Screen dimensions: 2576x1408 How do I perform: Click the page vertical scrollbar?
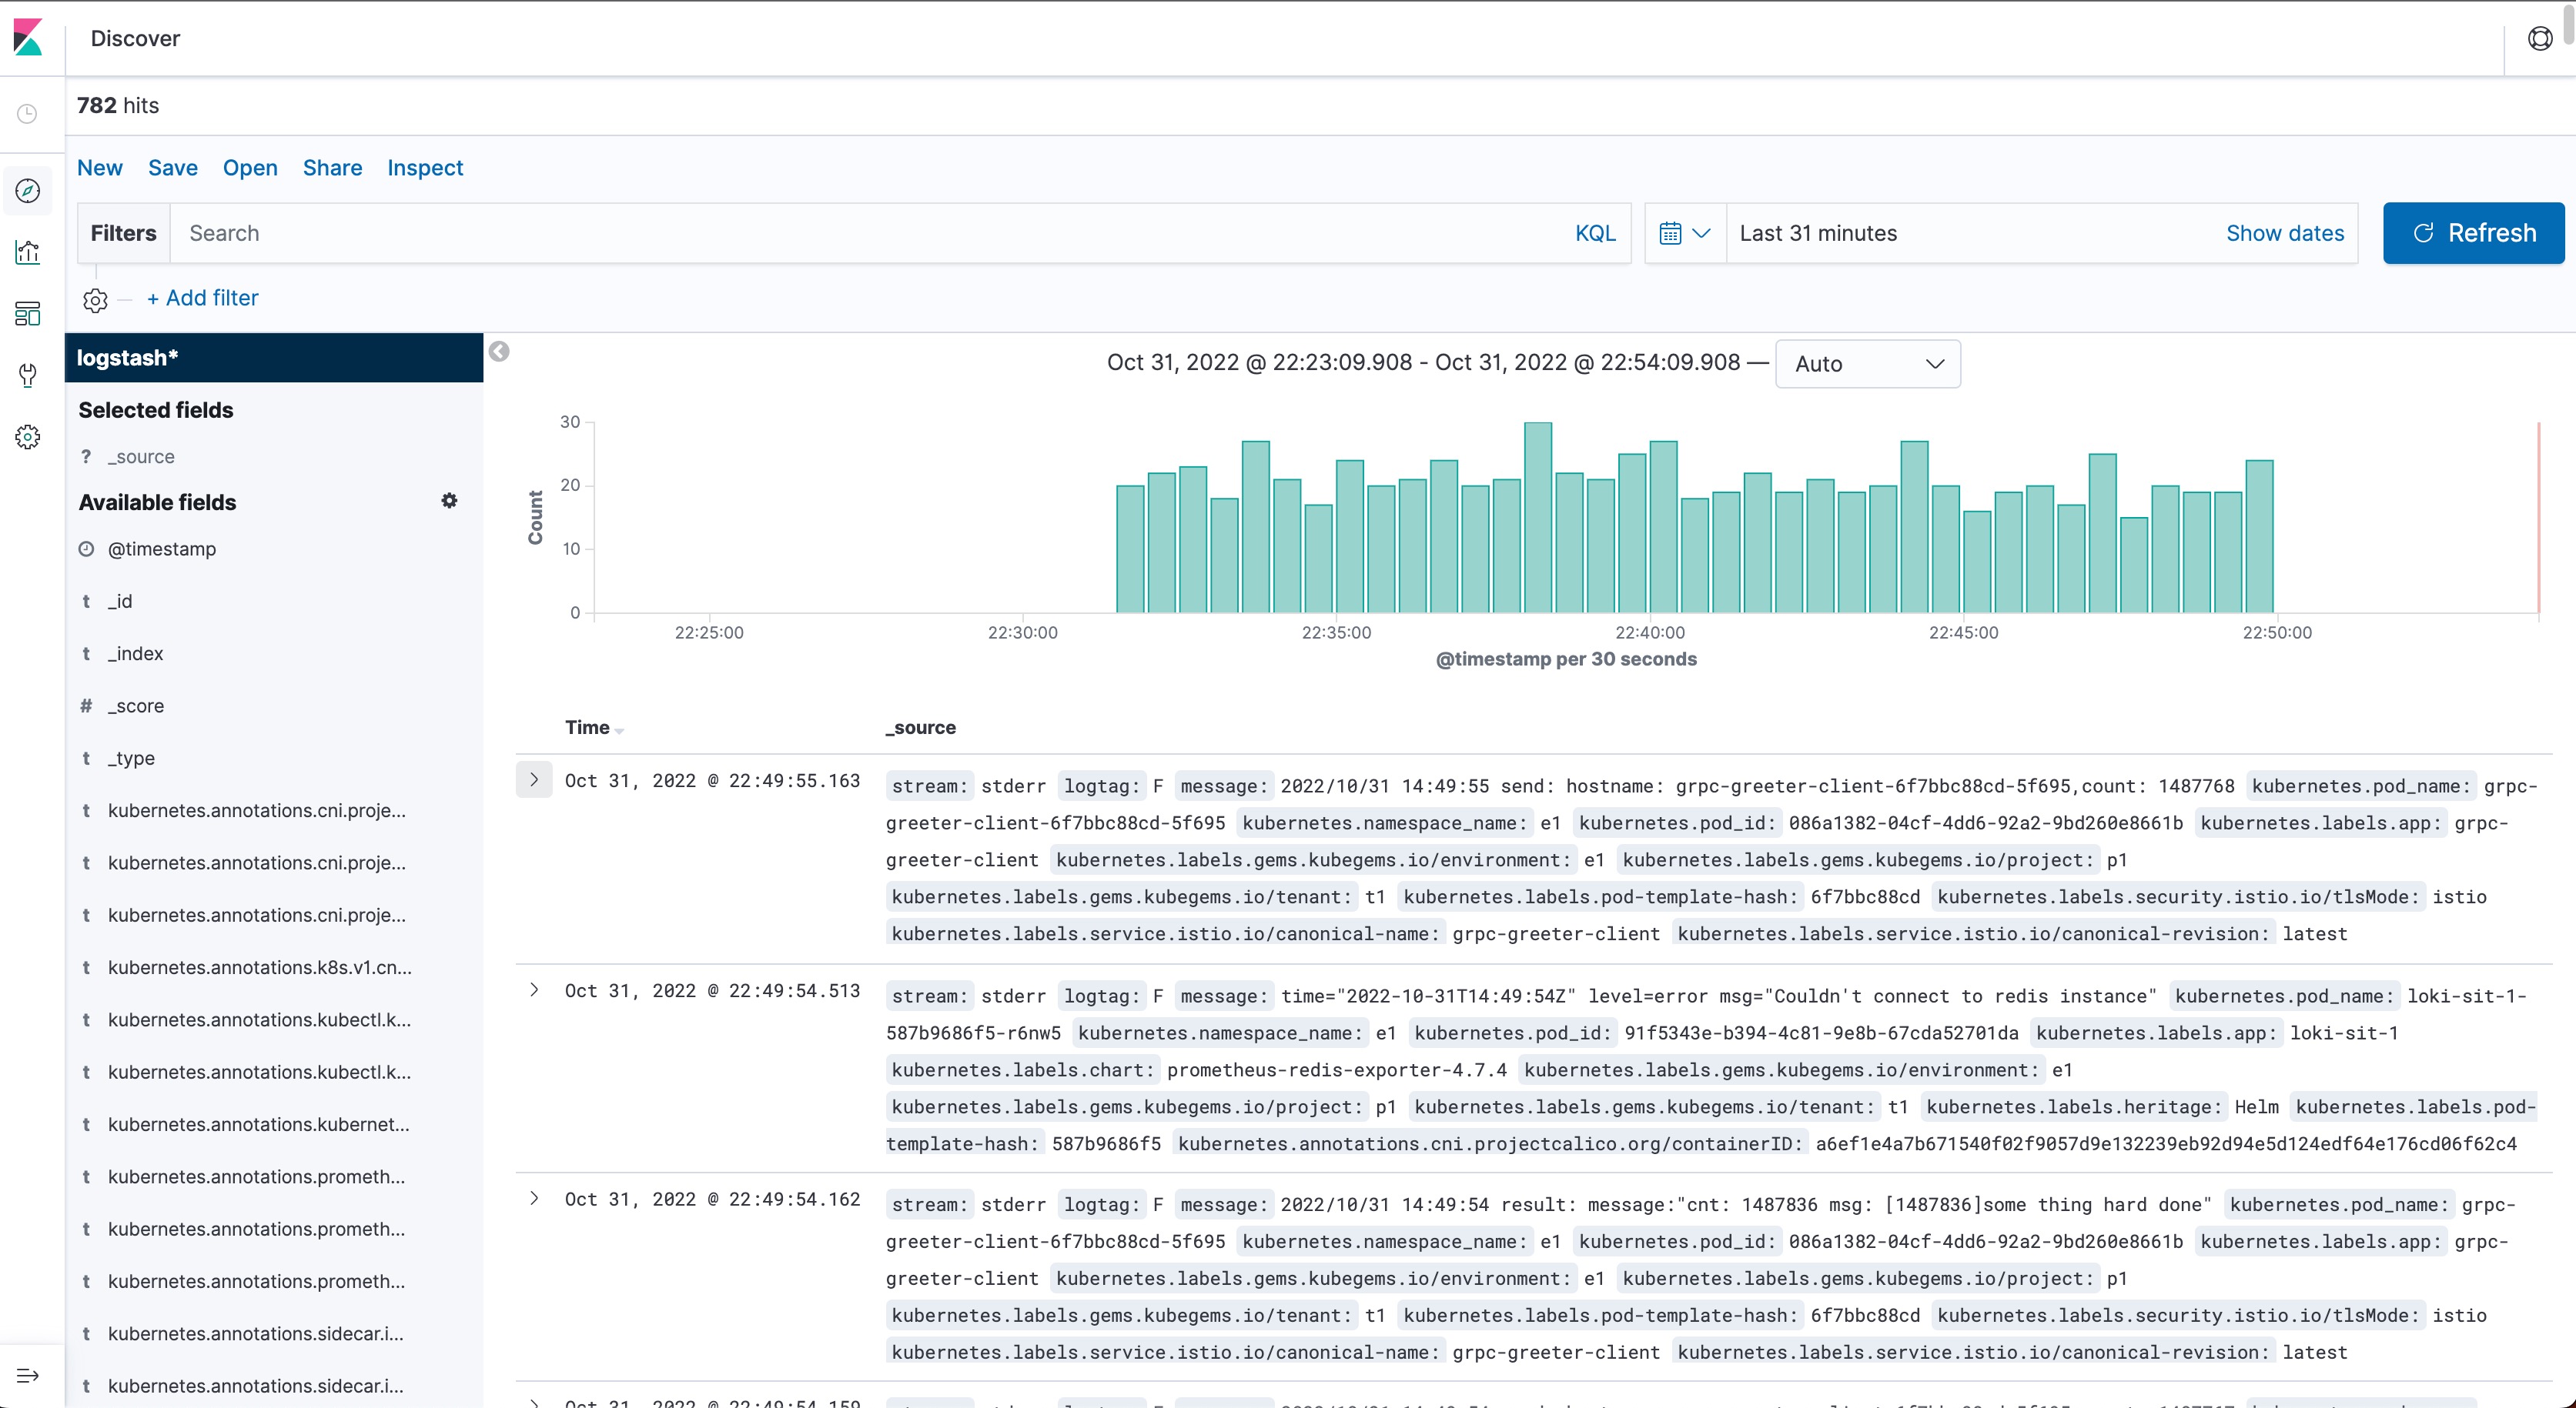(2569, 24)
